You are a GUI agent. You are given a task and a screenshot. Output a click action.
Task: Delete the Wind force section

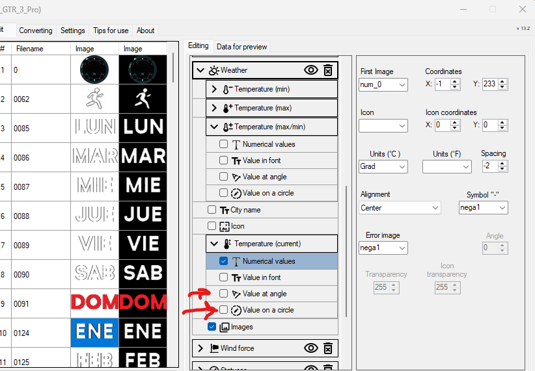click(x=328, y=348)
